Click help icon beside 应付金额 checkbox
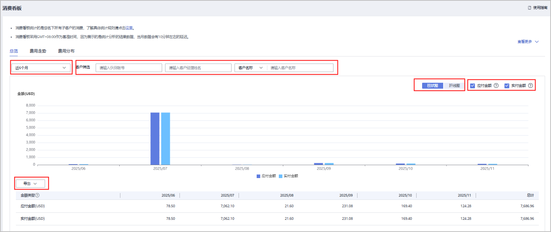 496,86
